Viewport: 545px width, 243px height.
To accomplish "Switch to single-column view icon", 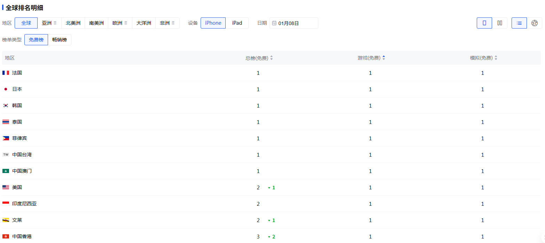I will [x=484, y=23].
